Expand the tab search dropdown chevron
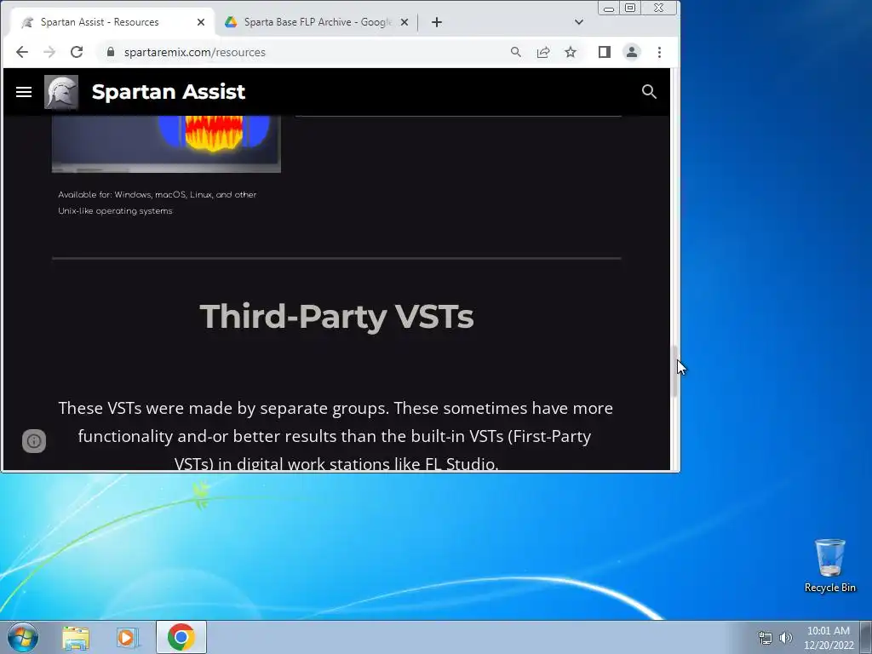The height and width of the screenshot is (654, 872). [579, 22]
